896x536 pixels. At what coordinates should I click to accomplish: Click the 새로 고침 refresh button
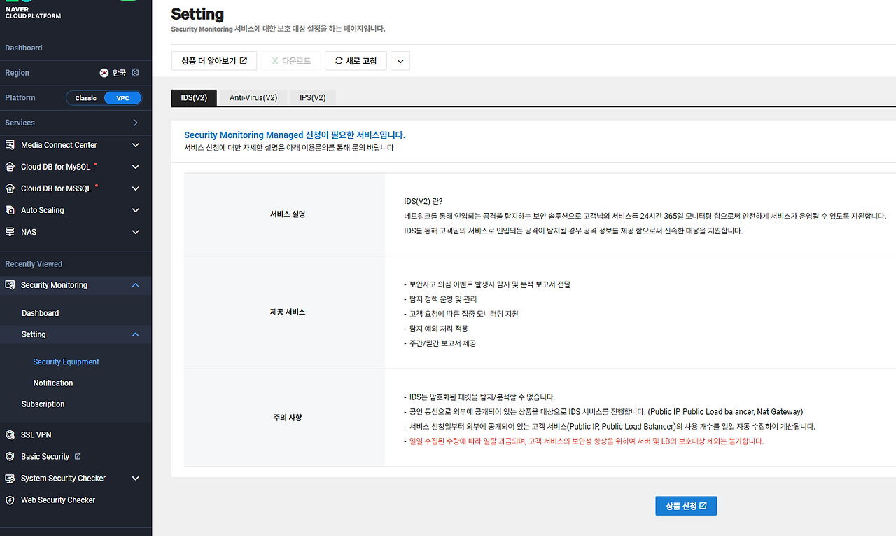click(x=356, y=61)
